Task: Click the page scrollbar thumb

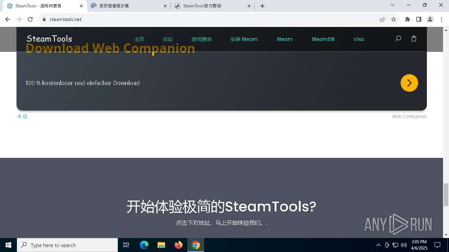Action: 446,195
